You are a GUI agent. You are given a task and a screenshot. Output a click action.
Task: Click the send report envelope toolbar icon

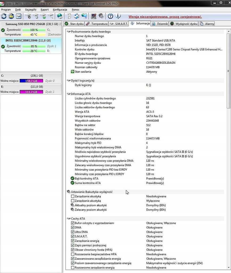tap(76, 16)
